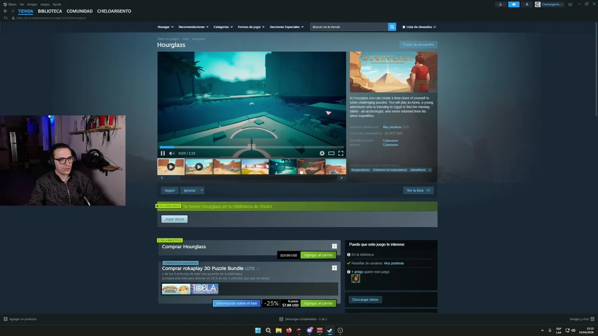Open the Ayuda menu
The image size is (598, 336).
point(57,4)
